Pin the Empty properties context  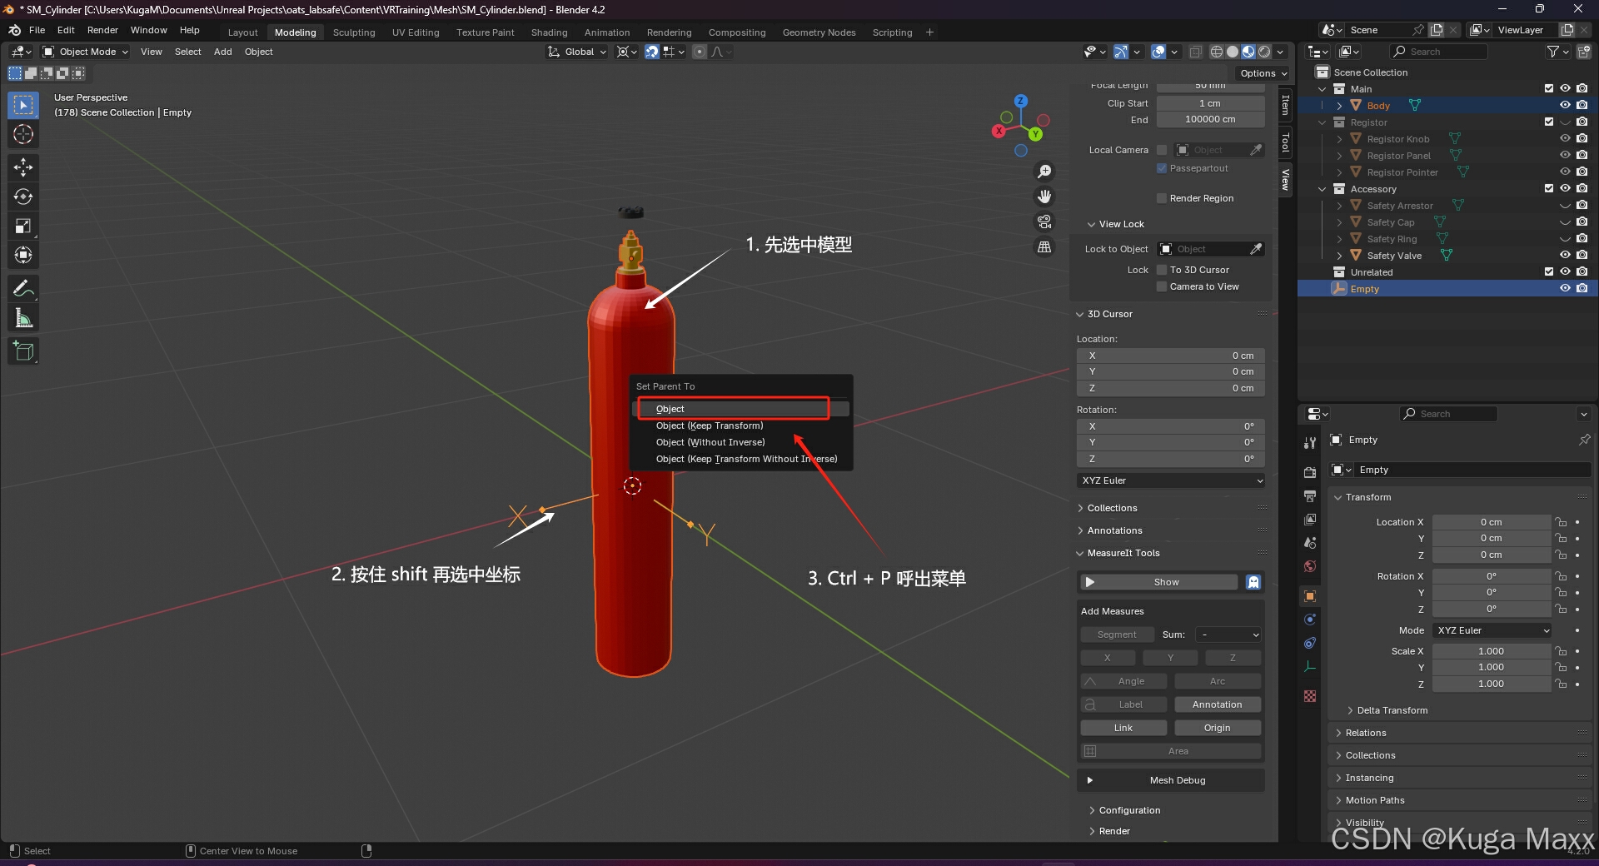pos(1584,440)
